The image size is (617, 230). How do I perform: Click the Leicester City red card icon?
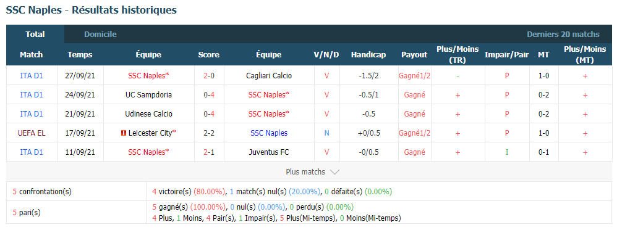[x=124, y=133]
